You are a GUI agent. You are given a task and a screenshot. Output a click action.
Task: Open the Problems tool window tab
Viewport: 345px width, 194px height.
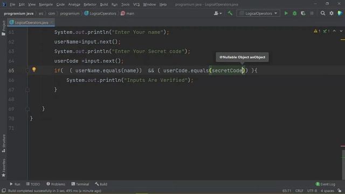(x=56, y=184)
